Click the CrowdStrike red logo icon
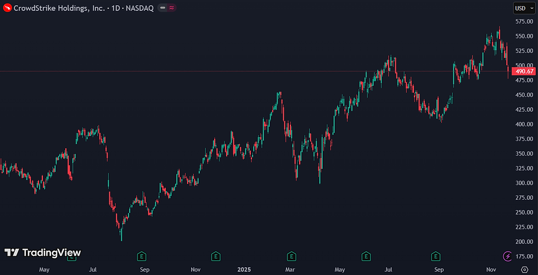 pos(7,8)
